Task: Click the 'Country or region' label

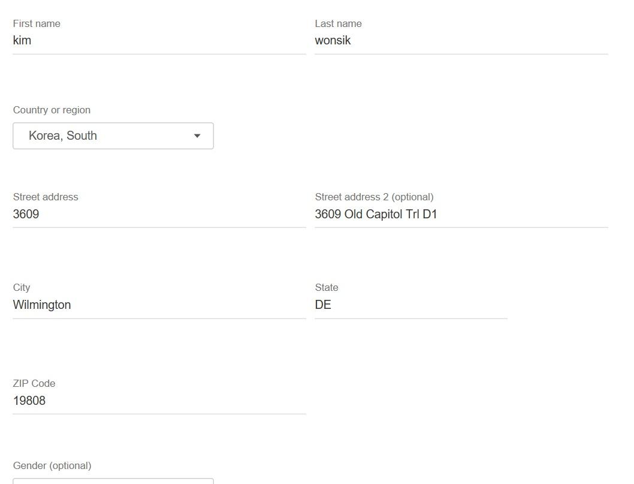Action: coord(52,110)
